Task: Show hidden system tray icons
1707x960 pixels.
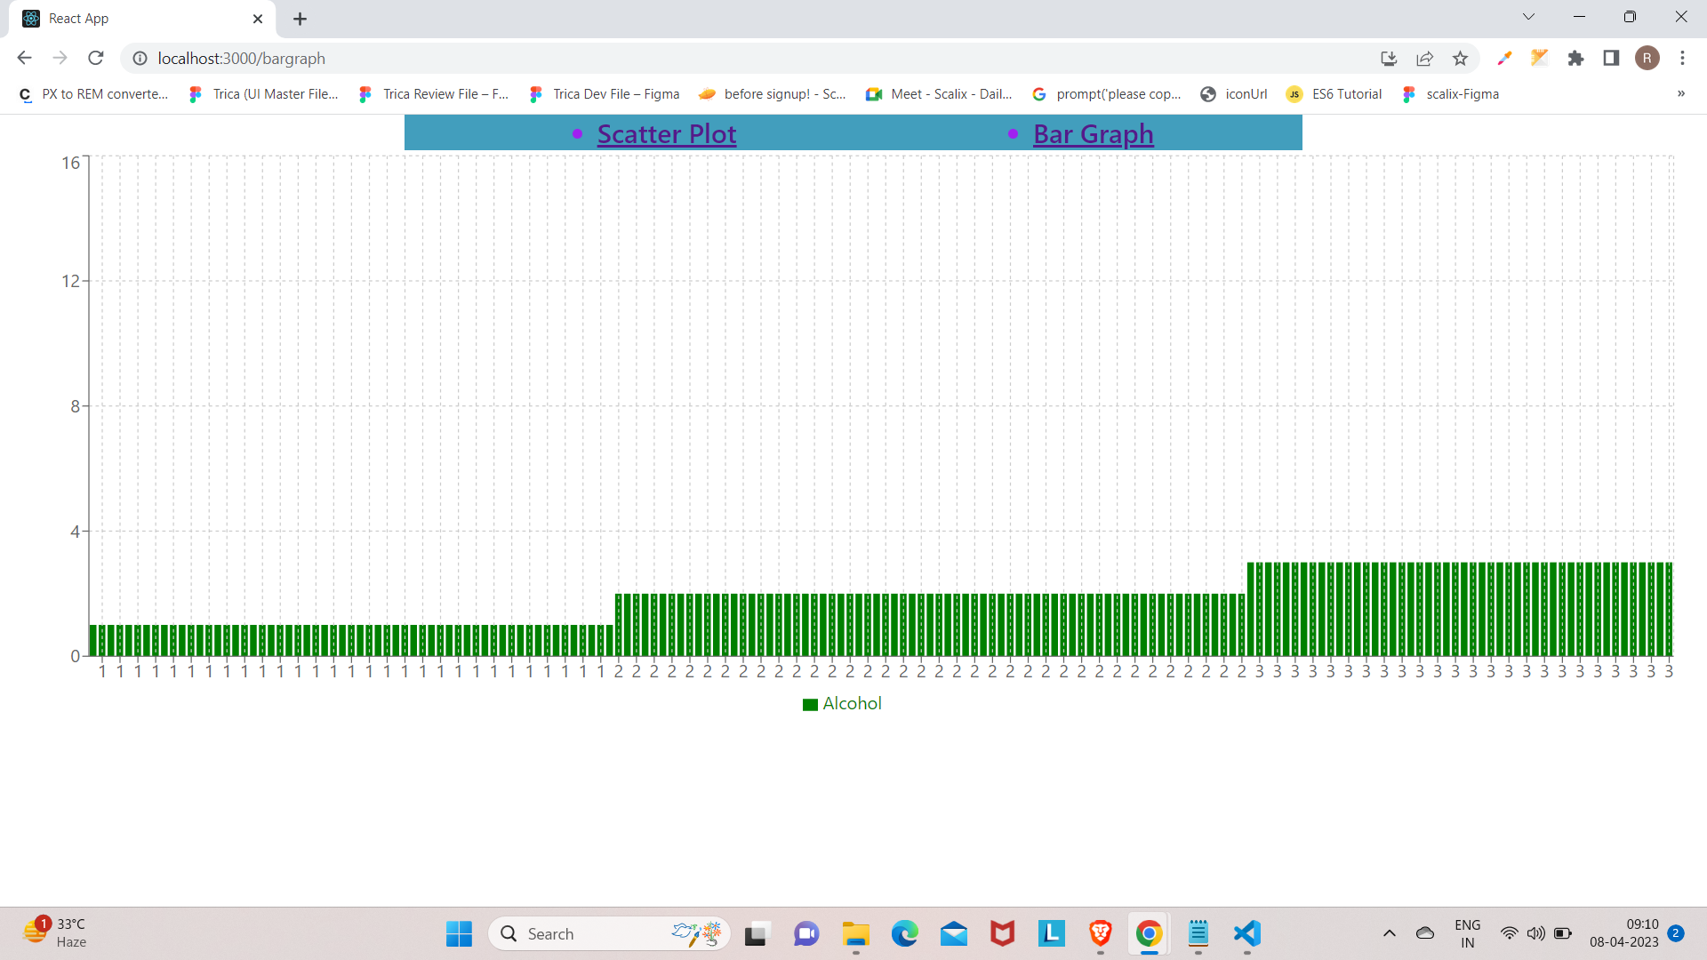Action: pyautogui.click(x=1389, y=934)
